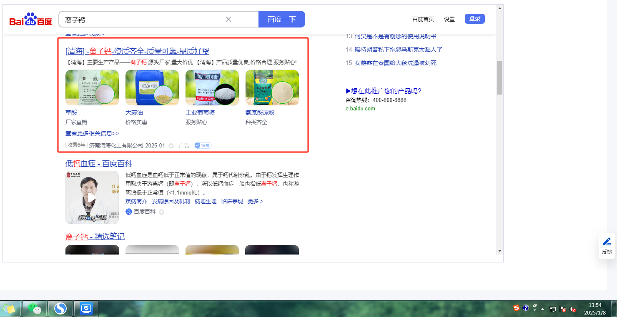Click ▶想在此推广您的产品吗？ link
617x317 pixels.
pos(384,91)
